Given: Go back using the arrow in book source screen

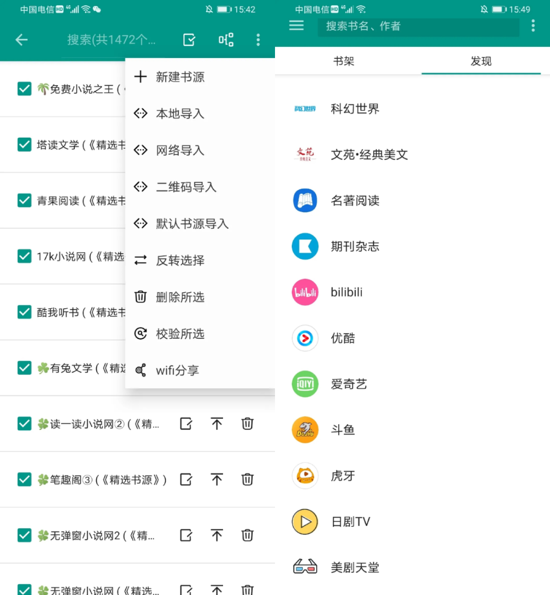Looking at the screenshot, I should (21, 39).
